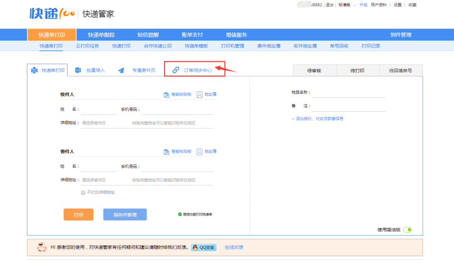Click the printer icon on 快递单打印 tab
454x263 pixels.
[x=34, y=70]
